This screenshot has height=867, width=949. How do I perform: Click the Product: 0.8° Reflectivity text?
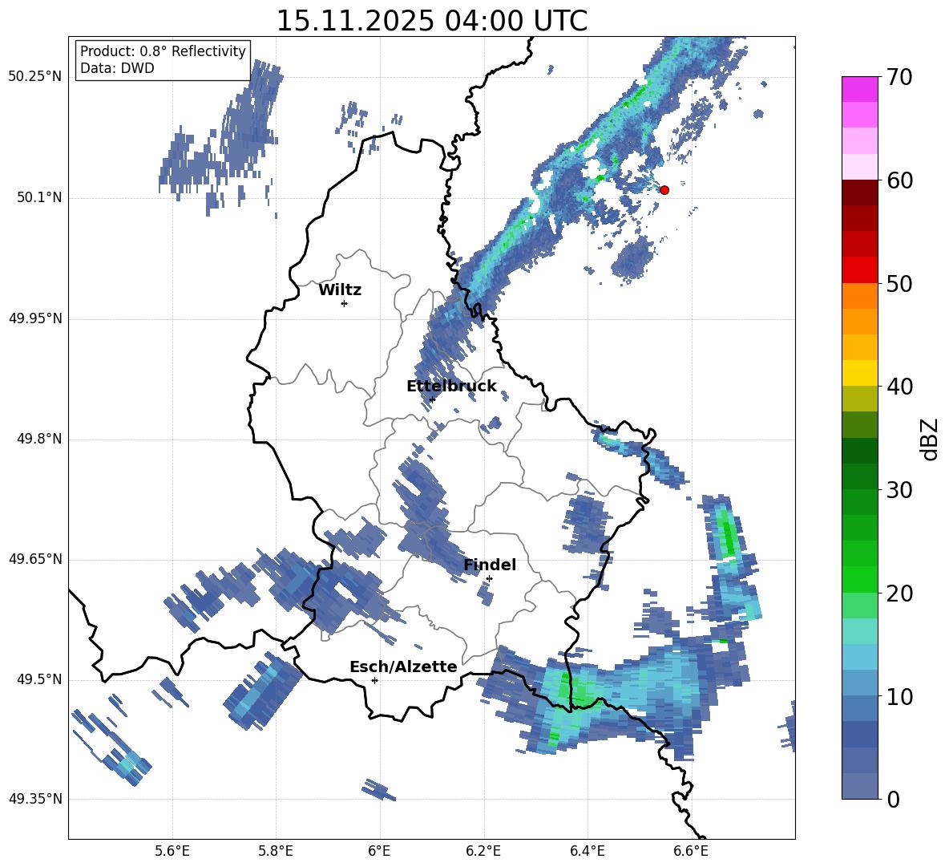pos(163,51)
